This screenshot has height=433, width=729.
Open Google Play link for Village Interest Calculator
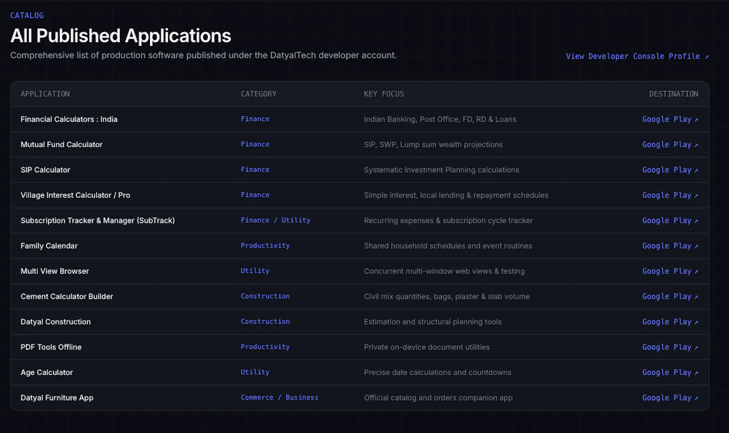670,195
